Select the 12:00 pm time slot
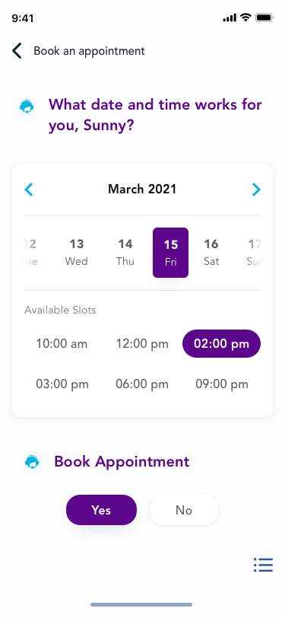The width and height of the screenshot is (285, 618). [x=142, y=344]
